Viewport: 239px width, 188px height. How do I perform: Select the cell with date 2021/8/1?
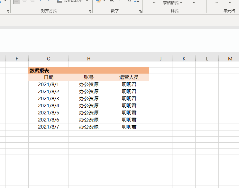(x=49, y=84)
